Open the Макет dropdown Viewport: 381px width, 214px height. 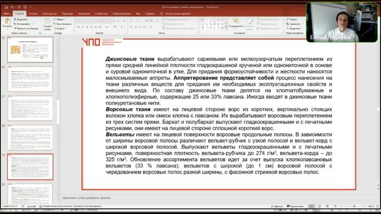[60, 20]
